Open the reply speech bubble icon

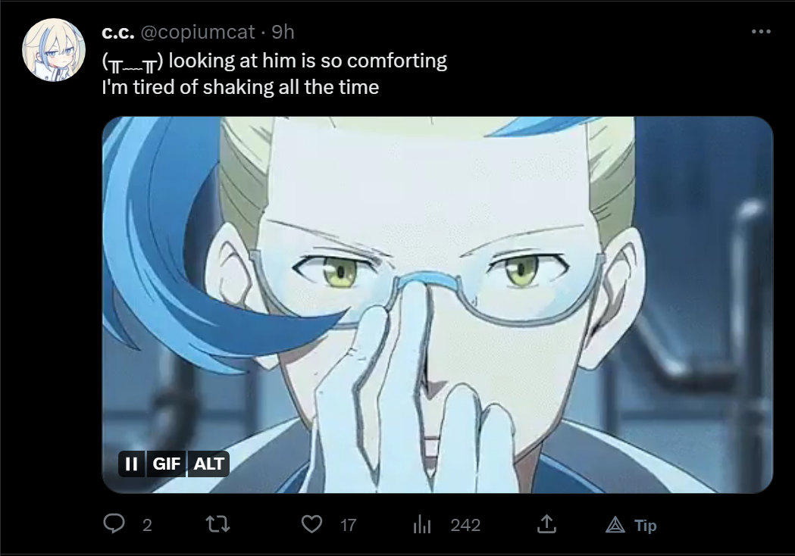click(x=114, y=523)
